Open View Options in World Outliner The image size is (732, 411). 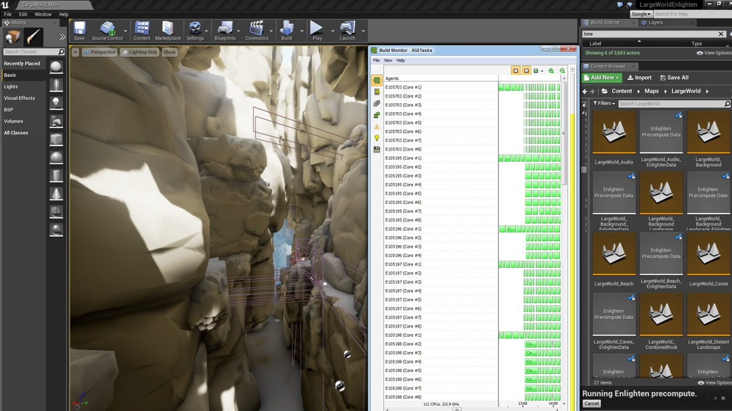pyautogui.click(x=714, y=54)
